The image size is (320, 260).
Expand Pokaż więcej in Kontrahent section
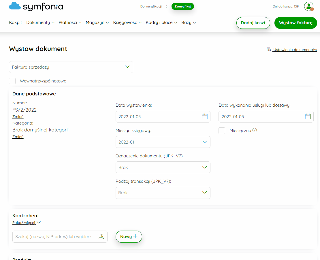[x=27, y=223]
